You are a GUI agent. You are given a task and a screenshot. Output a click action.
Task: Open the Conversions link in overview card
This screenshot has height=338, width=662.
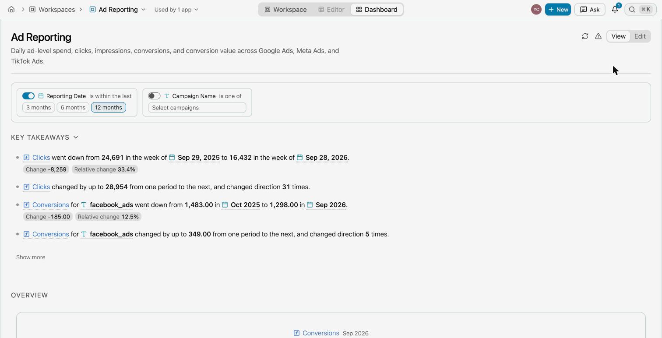(320, 333)
